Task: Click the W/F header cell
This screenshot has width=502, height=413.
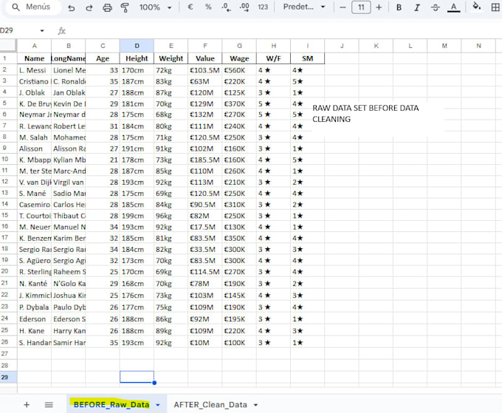Action: coord(273,58)
